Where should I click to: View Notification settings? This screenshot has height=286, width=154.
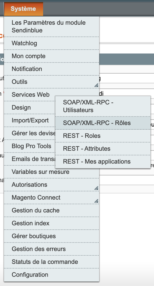pos(27,69)
